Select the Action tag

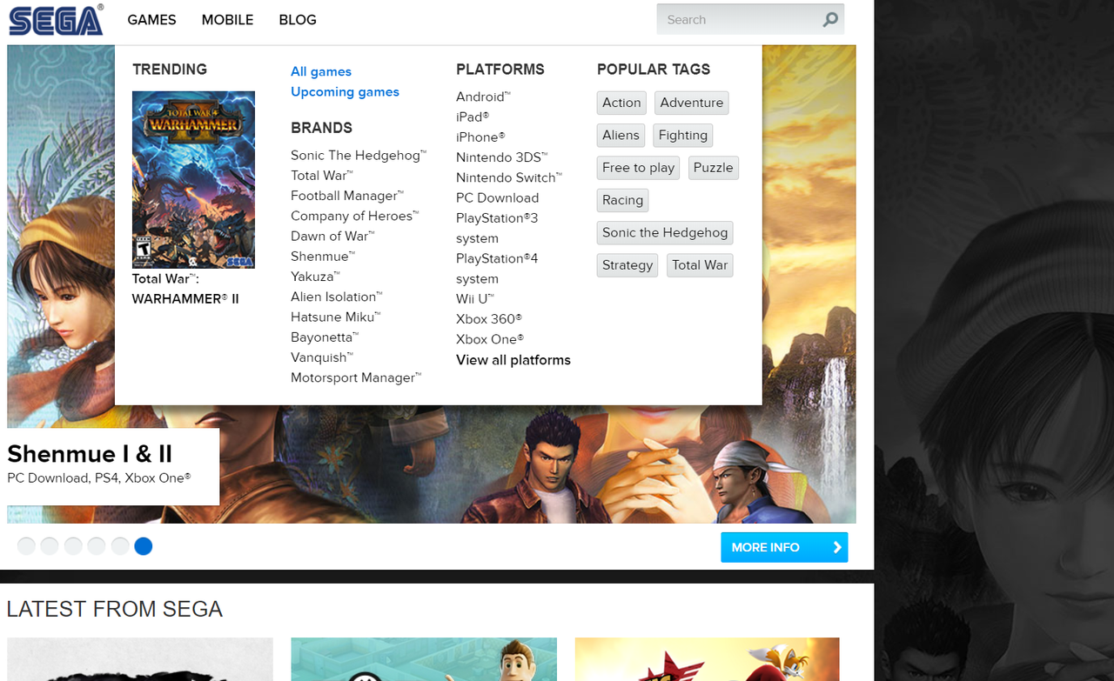pyautogui.click(x=621, y=103)
